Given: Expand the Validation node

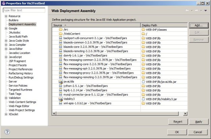Looking at the screenshot, I should pyautogui.click(x=6, y=98).
